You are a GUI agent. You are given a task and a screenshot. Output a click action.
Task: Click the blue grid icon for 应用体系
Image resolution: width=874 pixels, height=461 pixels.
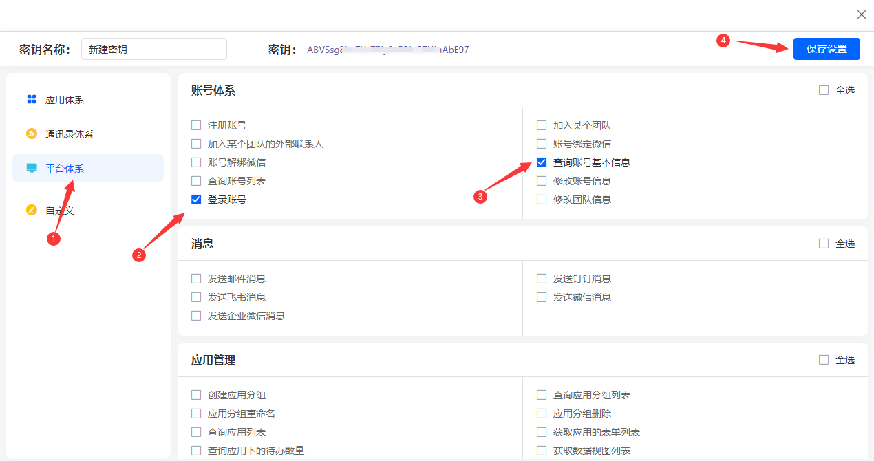(x=31, y=99)
